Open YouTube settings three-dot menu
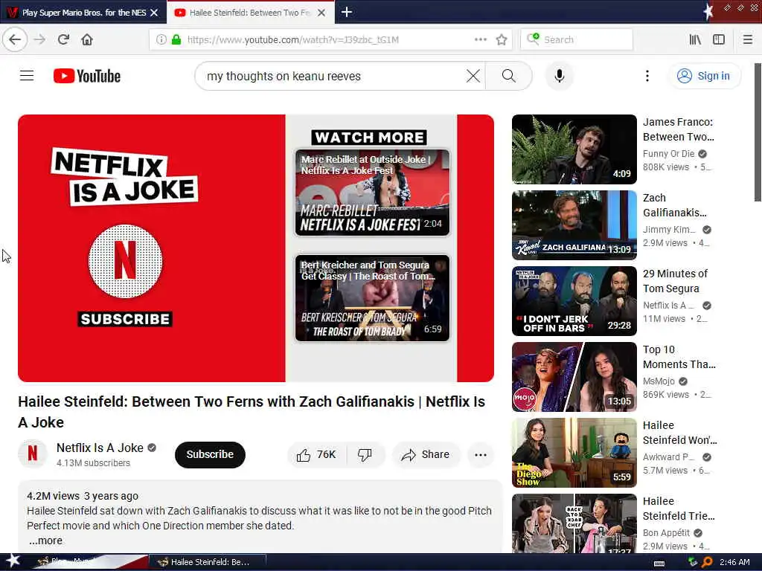This screenshot has height=571, width=762. pos(647,76)
